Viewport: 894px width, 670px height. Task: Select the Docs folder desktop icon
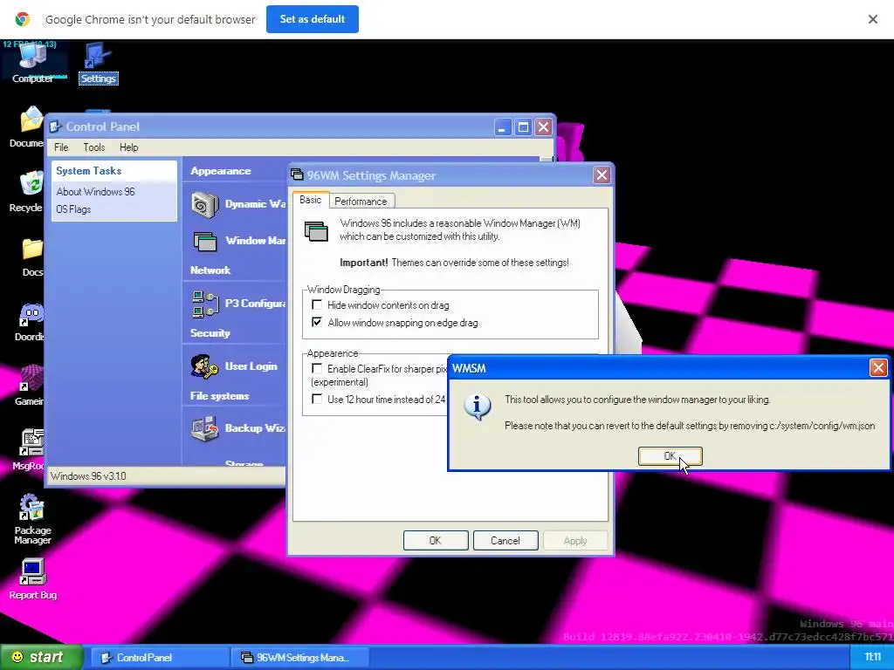[x=32, y=257]
